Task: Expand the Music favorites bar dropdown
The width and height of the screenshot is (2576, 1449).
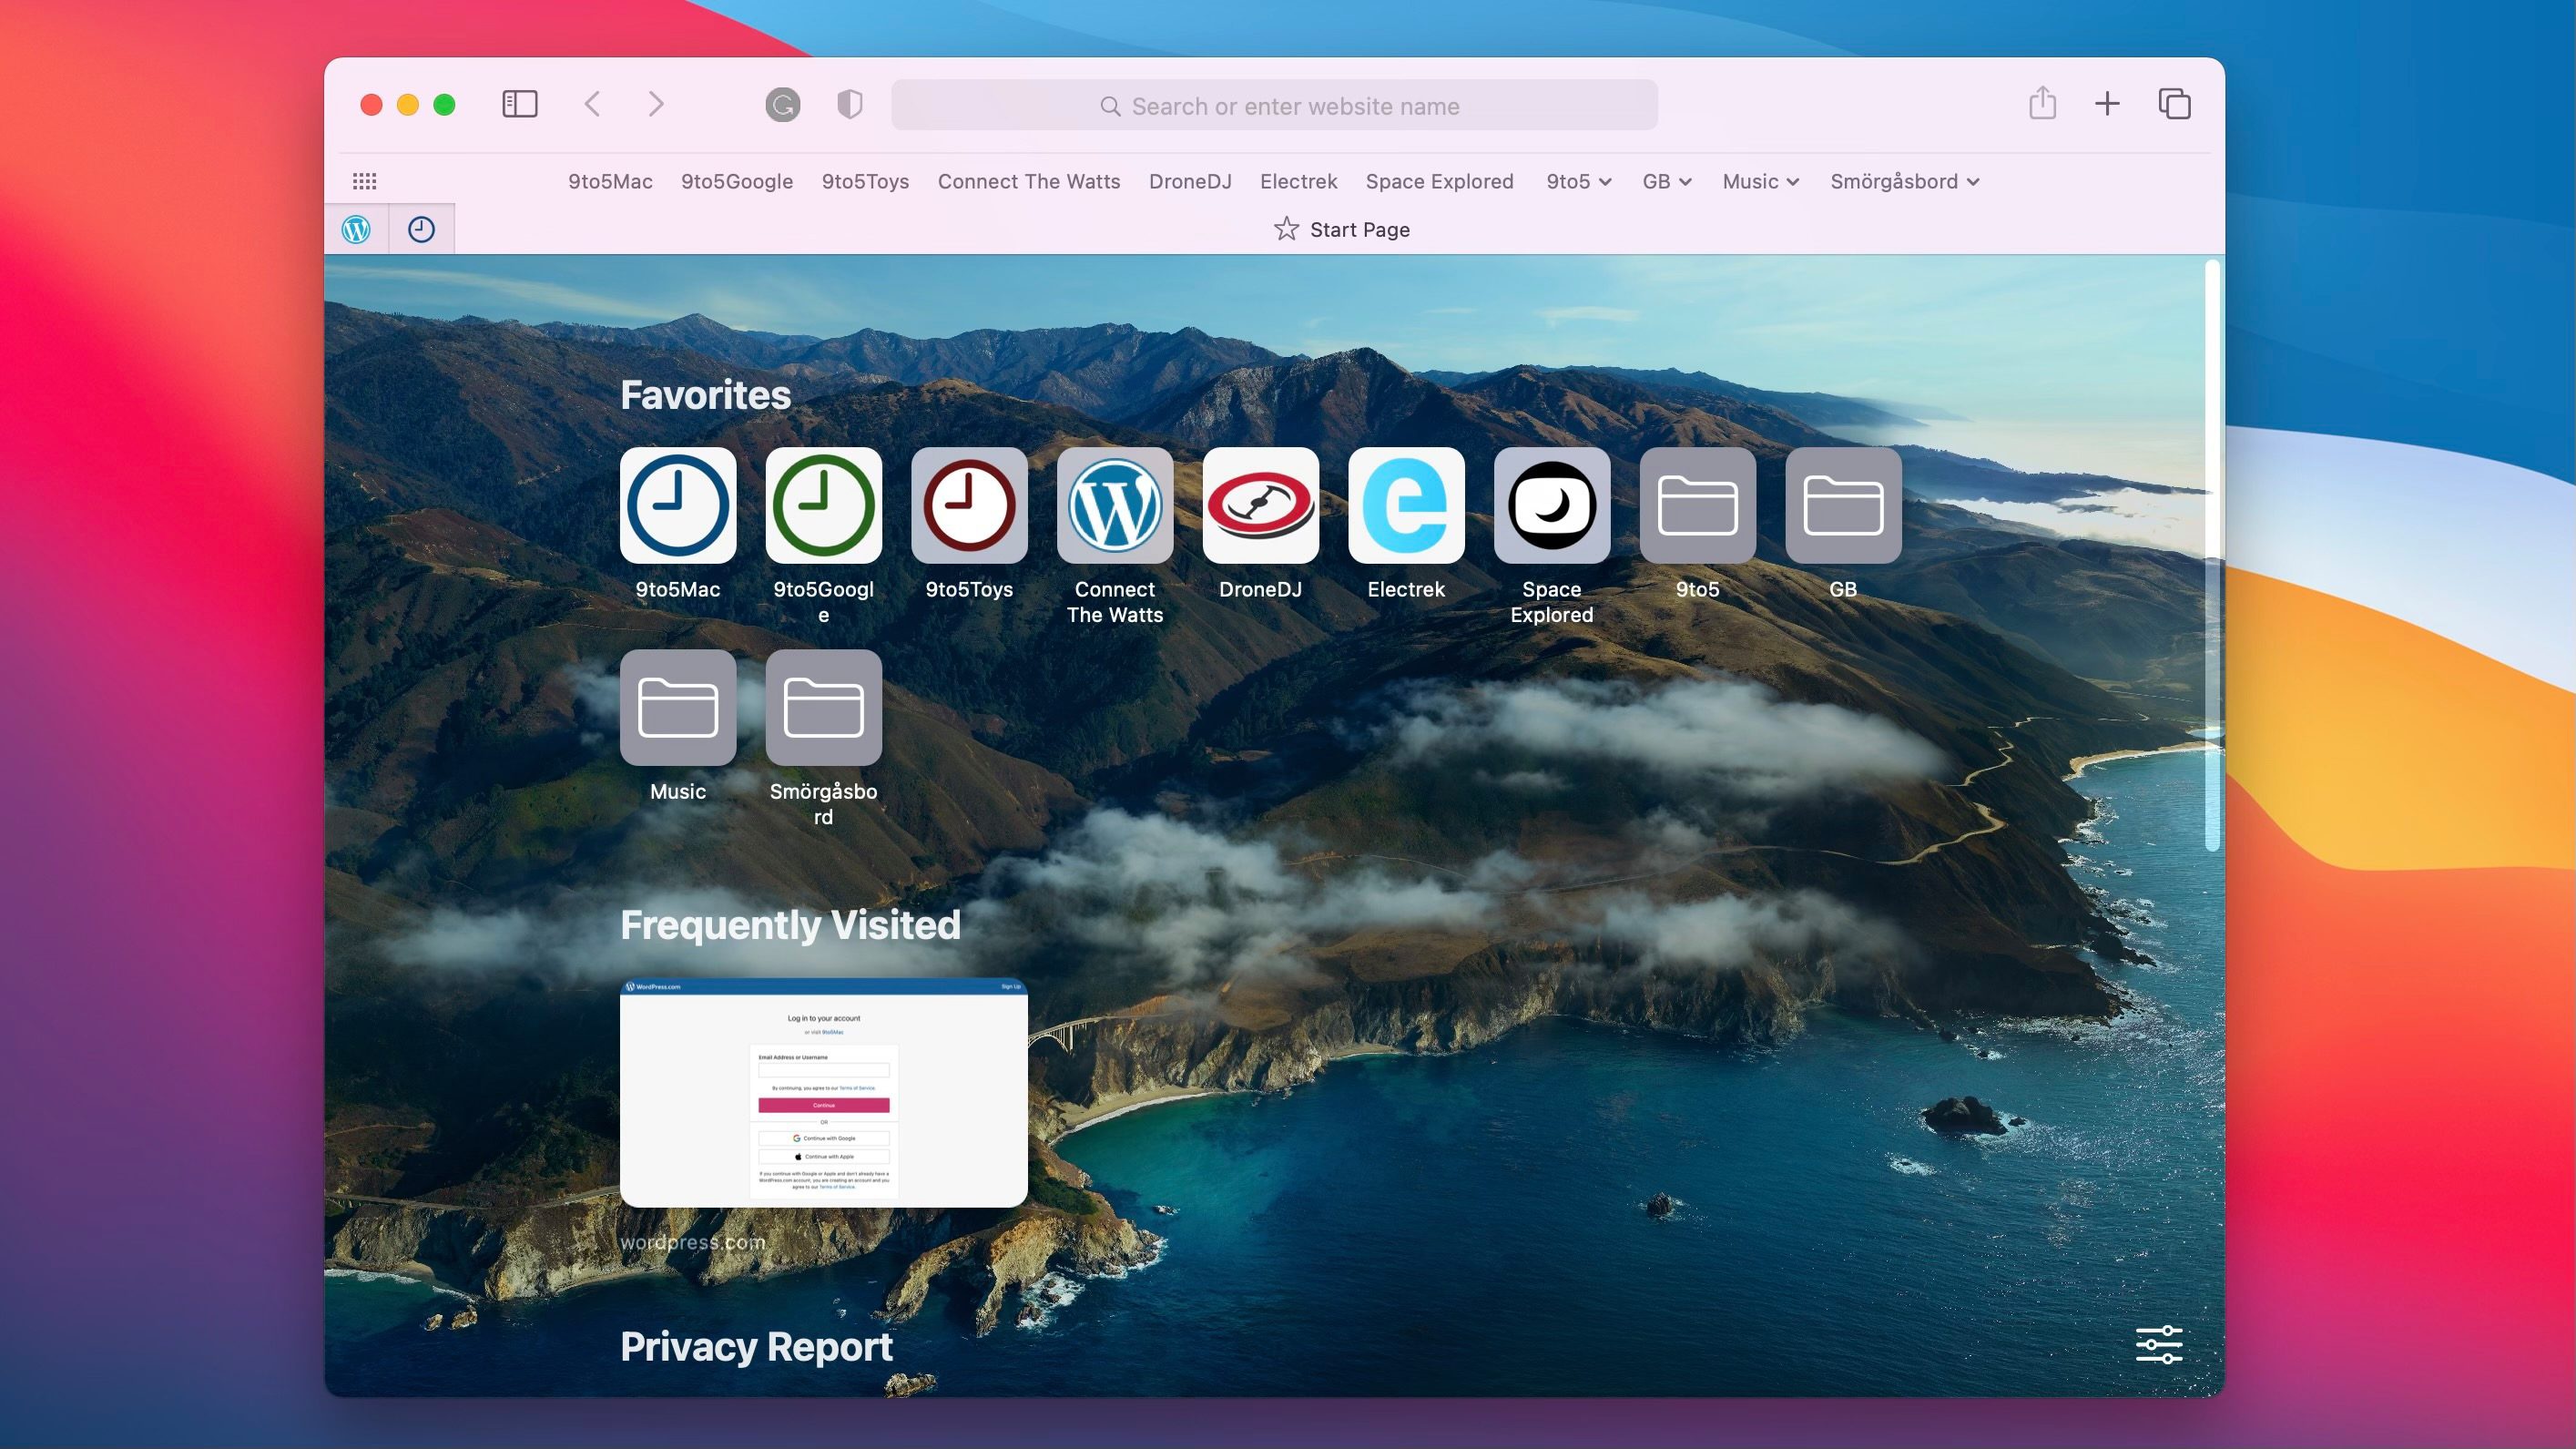Action: (x=1760, y=181)
